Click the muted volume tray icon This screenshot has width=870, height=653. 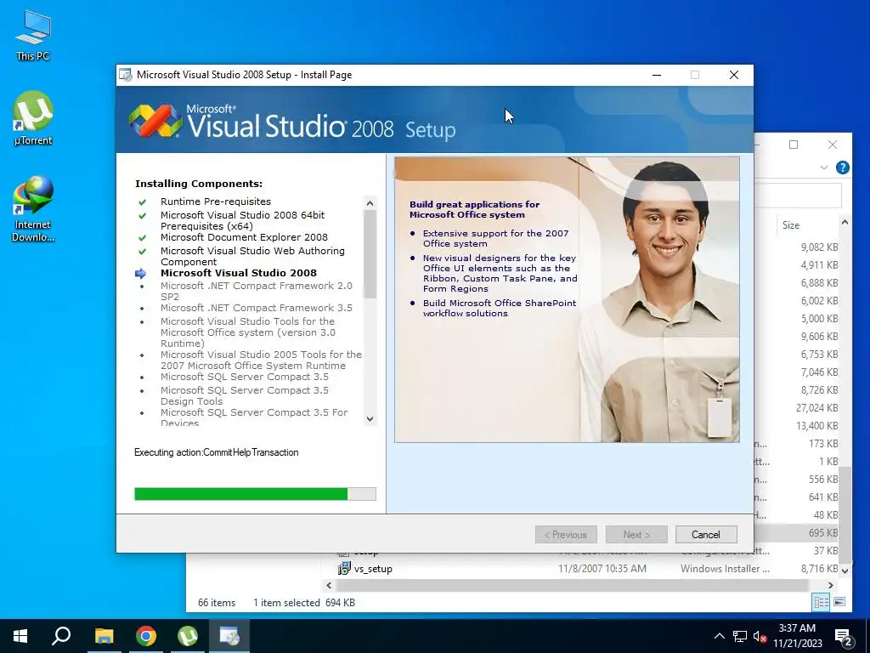(x=760, y=637)
